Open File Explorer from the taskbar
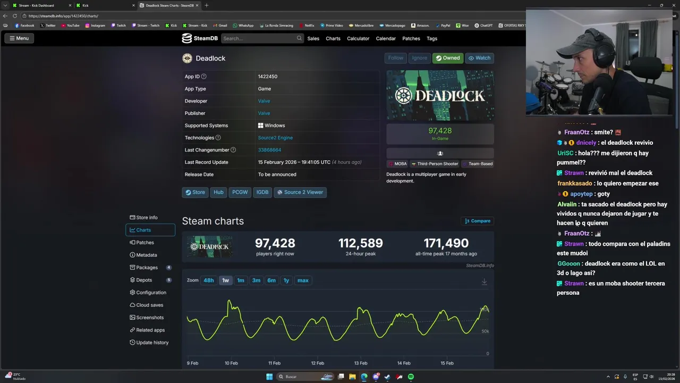Image resolution: width=680 pixels, height=383 pixels. click(352, 377)
